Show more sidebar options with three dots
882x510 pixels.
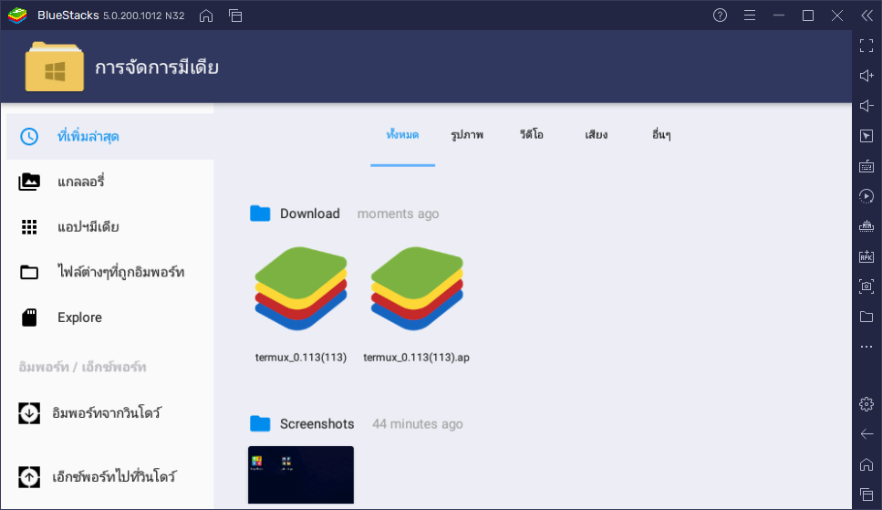click(x=866, y=347)
